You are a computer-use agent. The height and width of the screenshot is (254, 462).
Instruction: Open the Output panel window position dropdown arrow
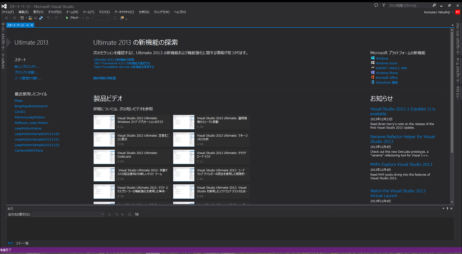pos(443,209)
